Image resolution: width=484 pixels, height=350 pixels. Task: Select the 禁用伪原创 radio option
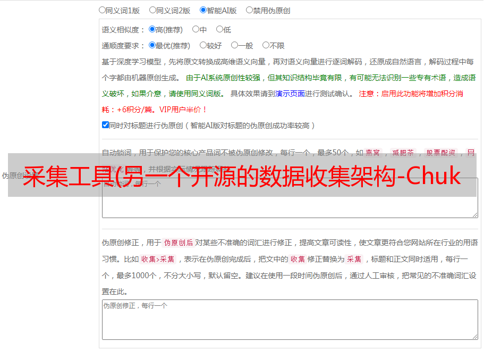249,10
